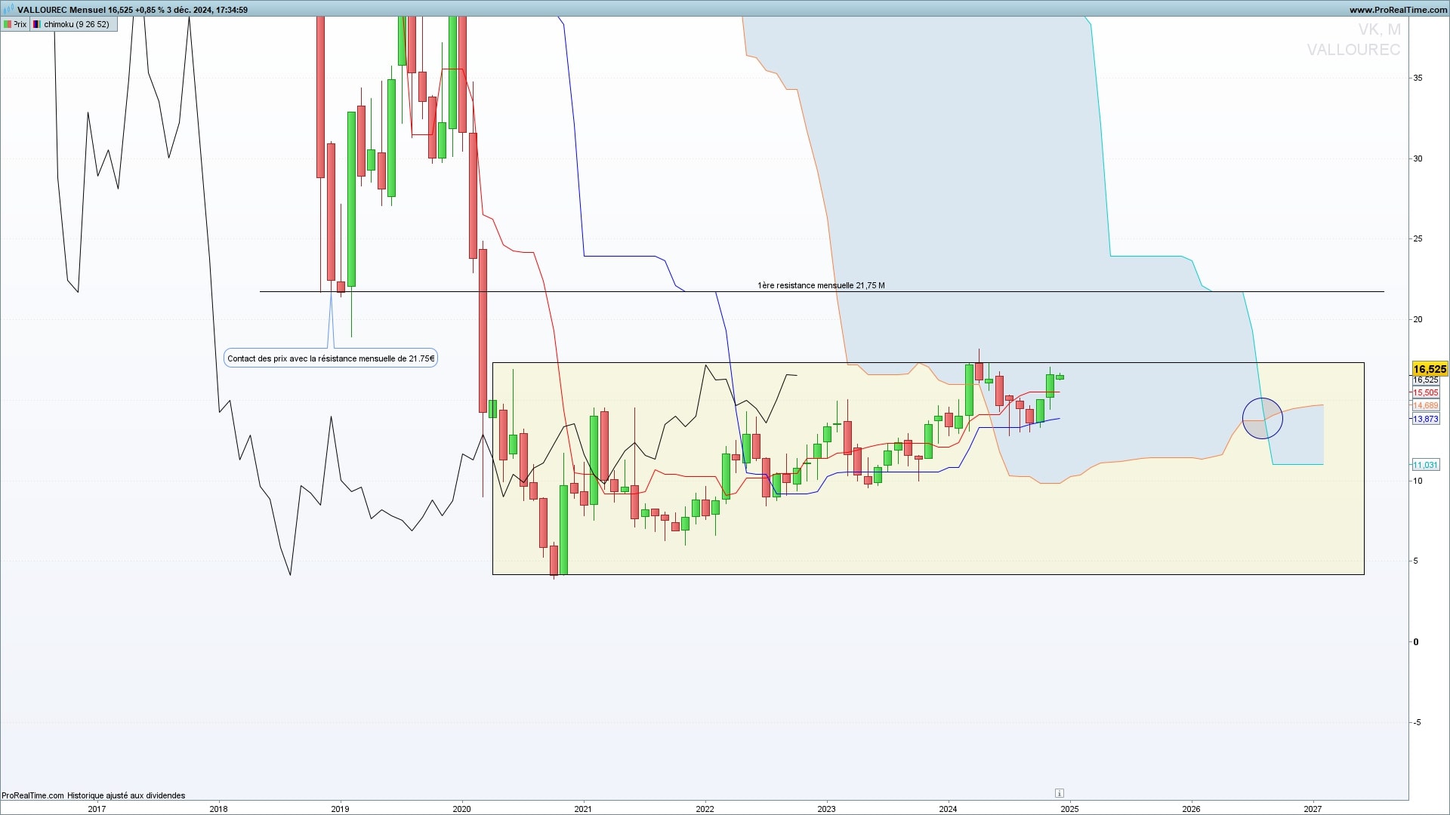
Task: Click the Prix color icon
Action: pos(8,24)
